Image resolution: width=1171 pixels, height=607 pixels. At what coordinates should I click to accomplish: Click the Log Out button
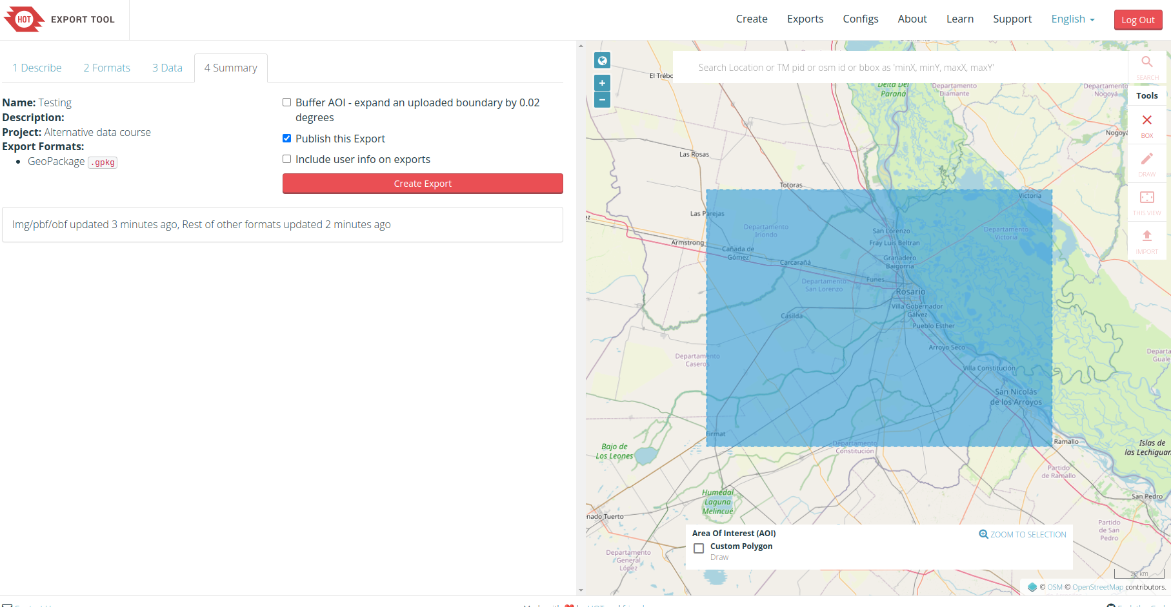tap(1137, 20)
